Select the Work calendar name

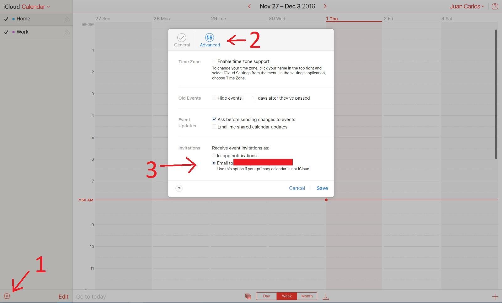22,32
